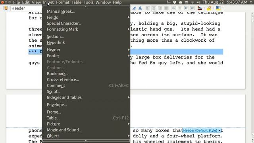Select Hyperlink menu entry
The height and width of the screenshot is (143, 254).
[x=86, y=43]
